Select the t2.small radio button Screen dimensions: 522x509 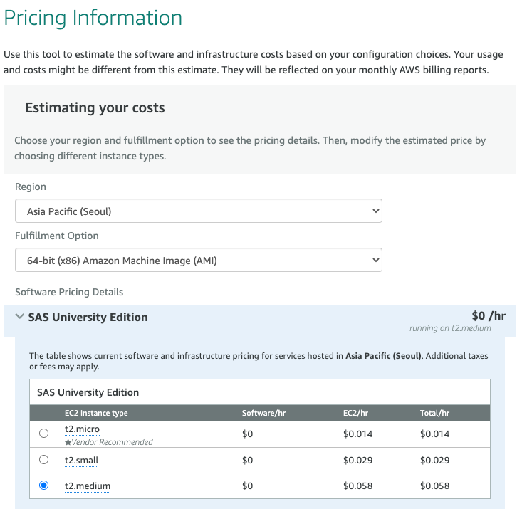click(x=44, y=460)
